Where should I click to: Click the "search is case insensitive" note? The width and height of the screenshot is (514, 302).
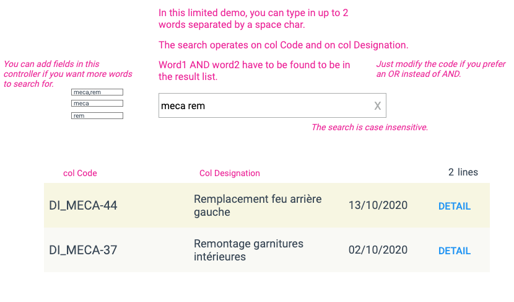click(369, 128)
